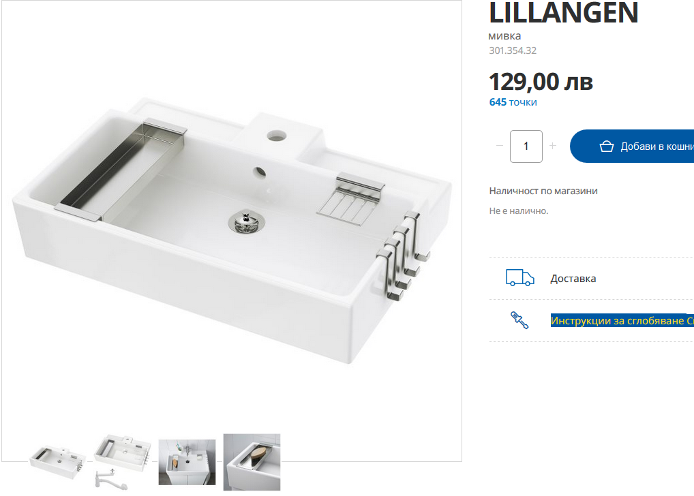
Task: Click the Не е налично availability text
Action: [518, 211]
